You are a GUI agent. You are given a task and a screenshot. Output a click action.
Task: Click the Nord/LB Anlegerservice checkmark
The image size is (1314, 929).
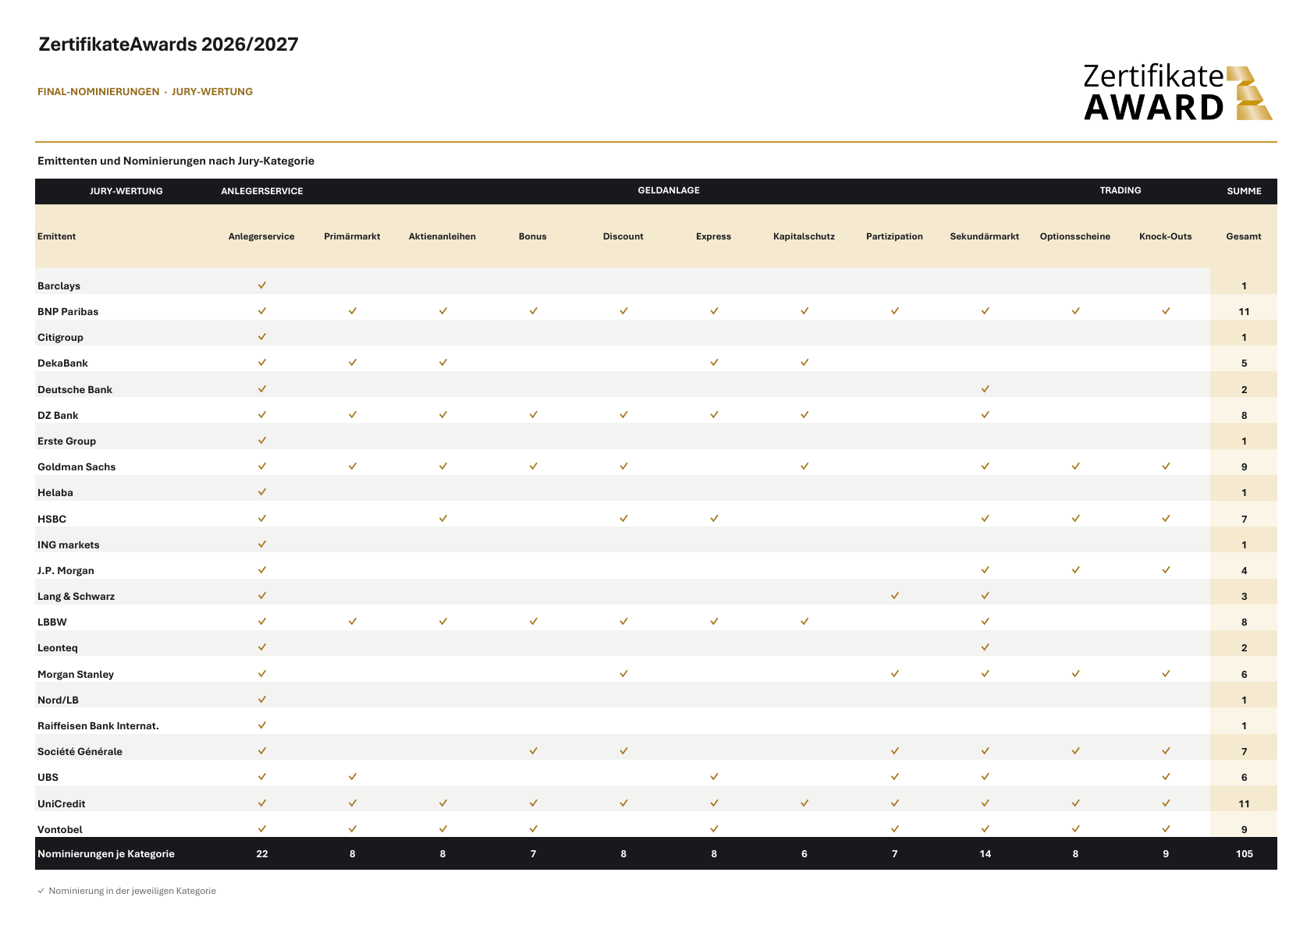(x=262, y=700)
